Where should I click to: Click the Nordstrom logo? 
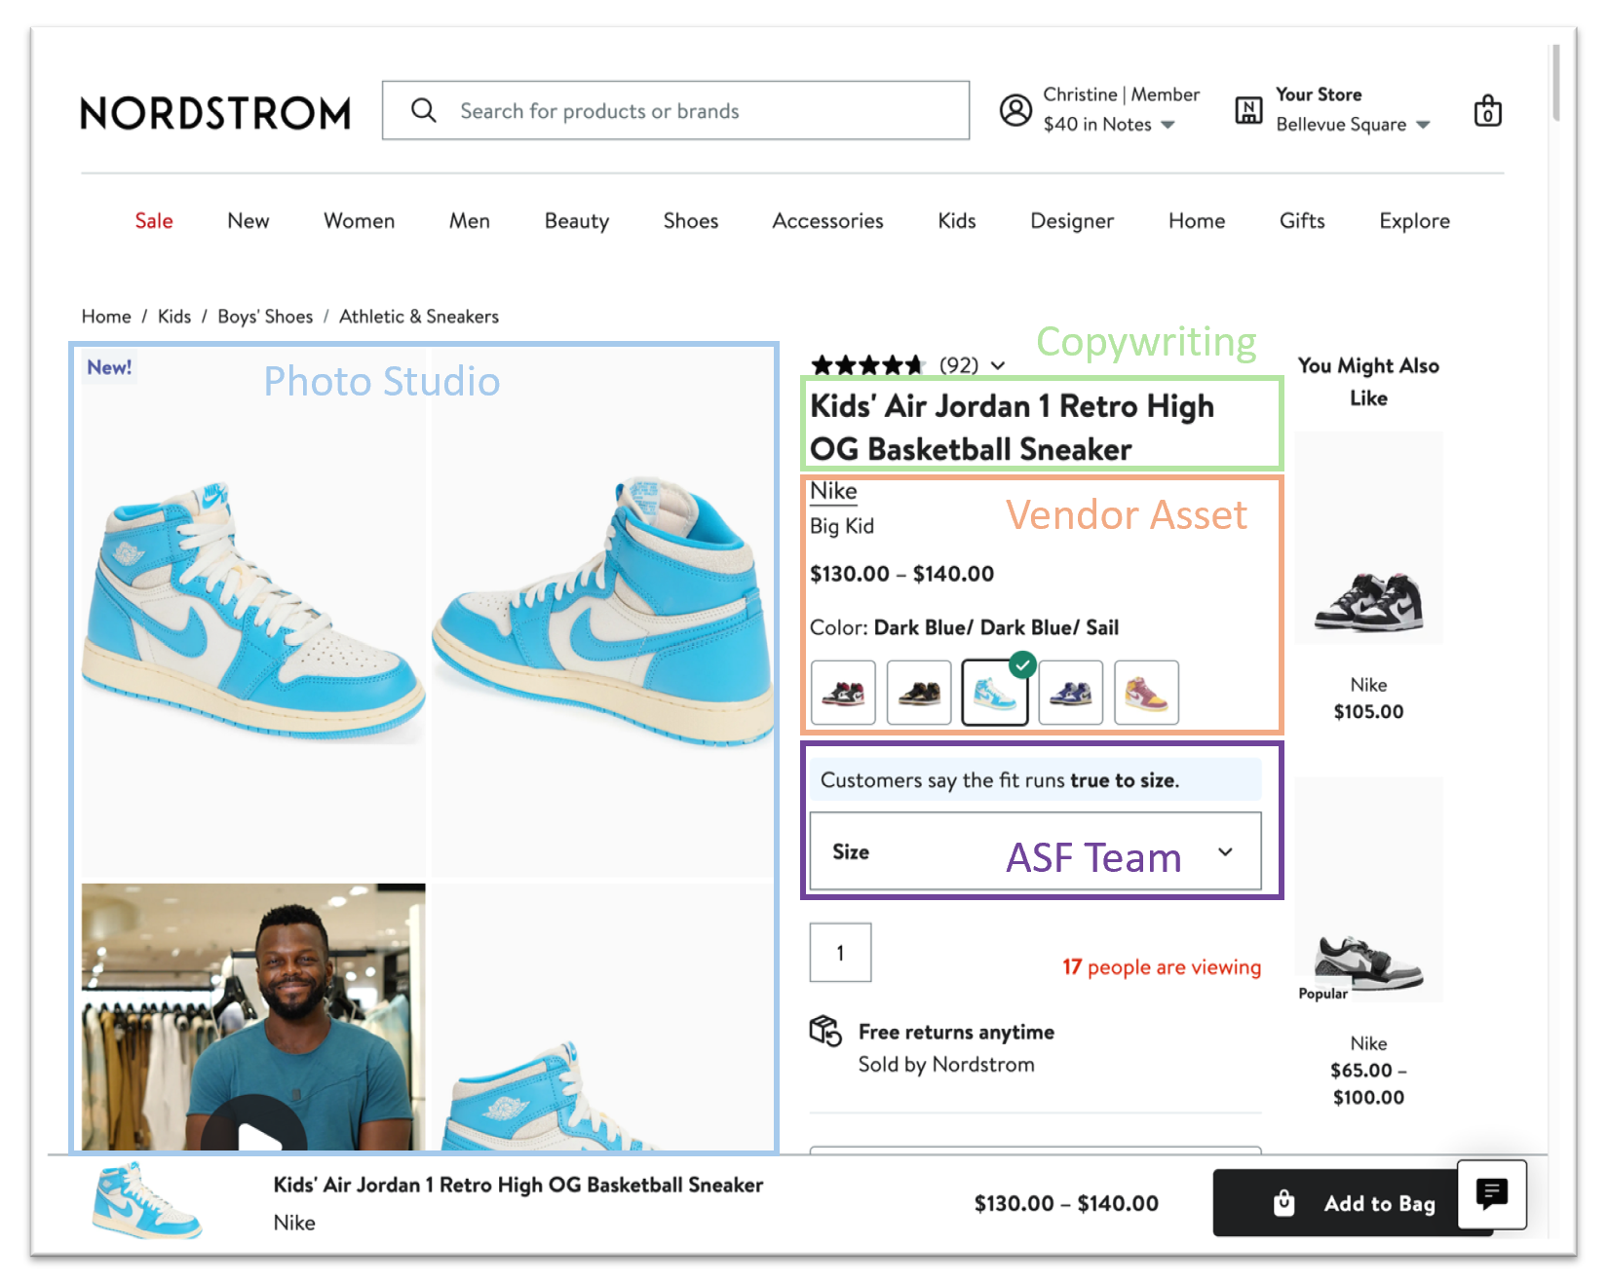pos(215,113)
